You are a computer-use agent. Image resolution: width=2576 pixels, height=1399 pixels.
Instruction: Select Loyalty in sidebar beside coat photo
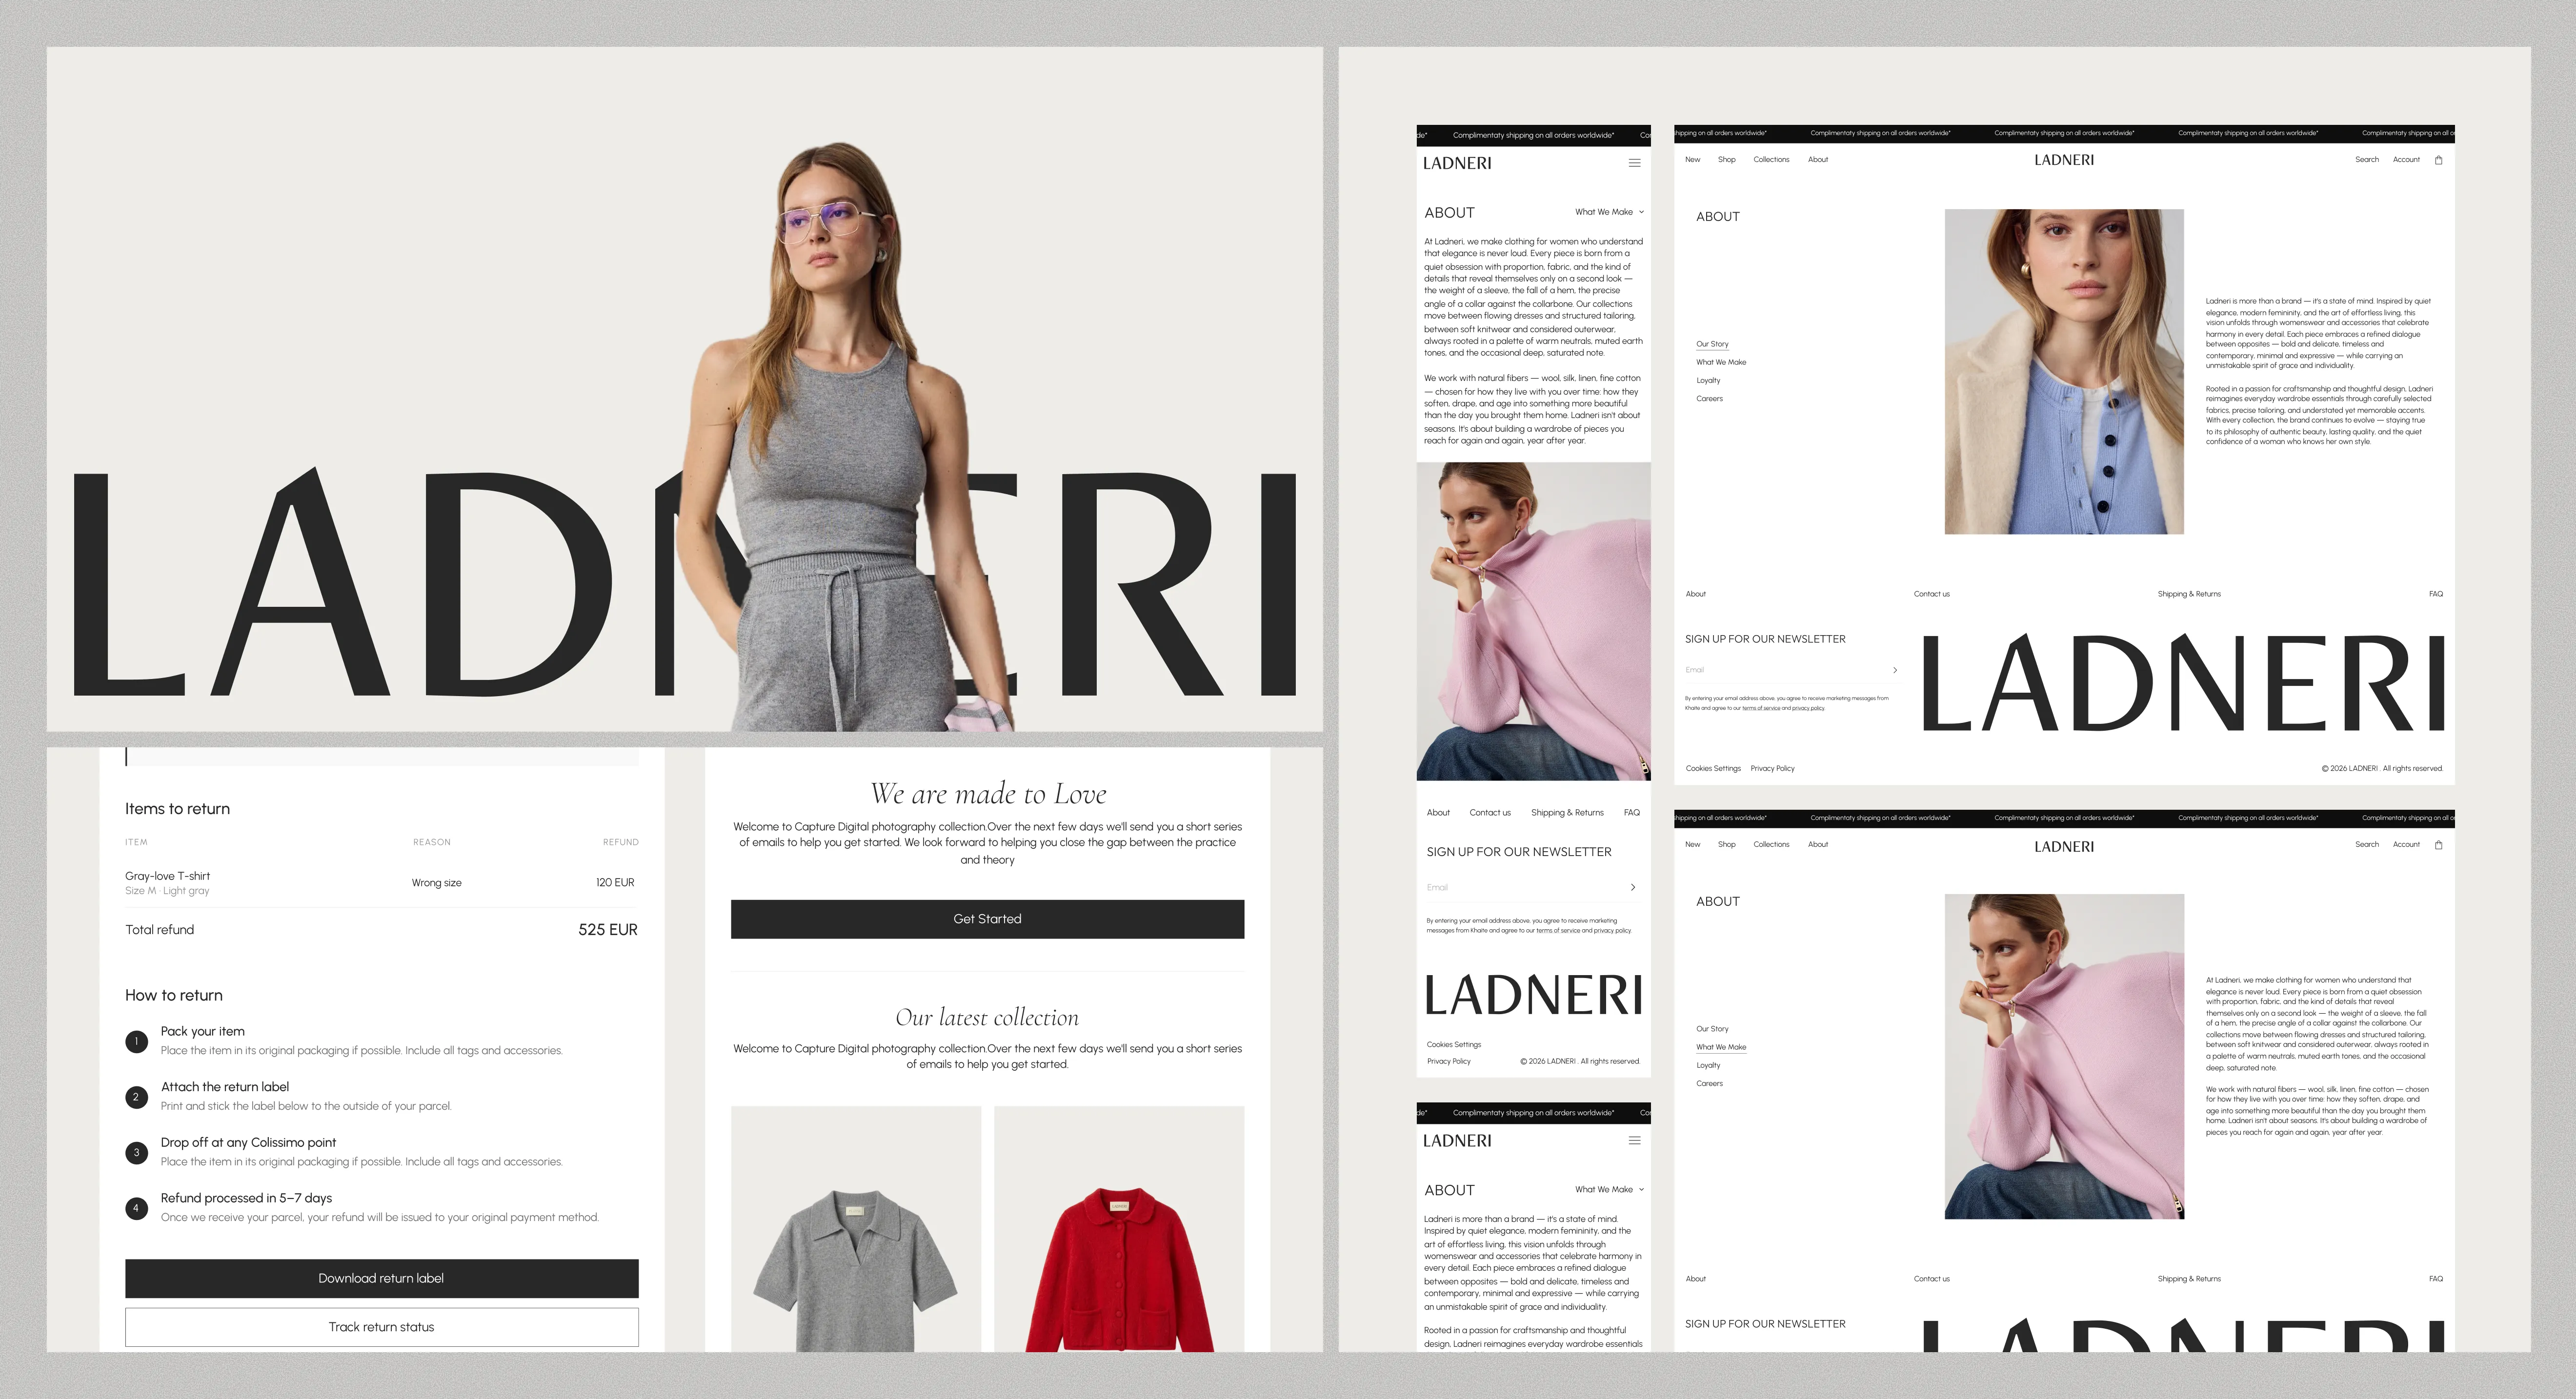[x=1708, y=380]
